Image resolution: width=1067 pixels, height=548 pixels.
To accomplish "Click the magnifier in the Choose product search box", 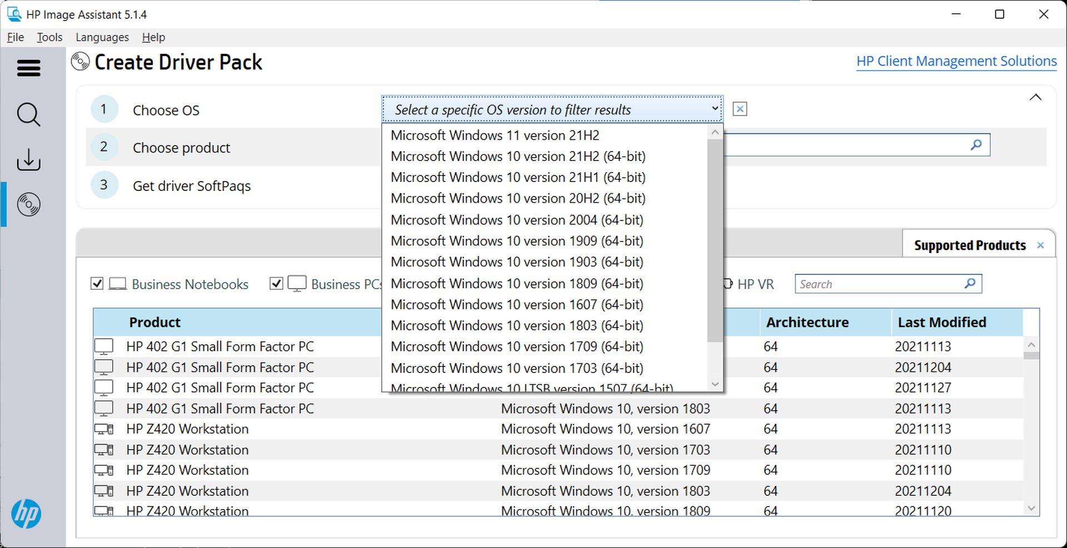I will [x=976, y=145].
